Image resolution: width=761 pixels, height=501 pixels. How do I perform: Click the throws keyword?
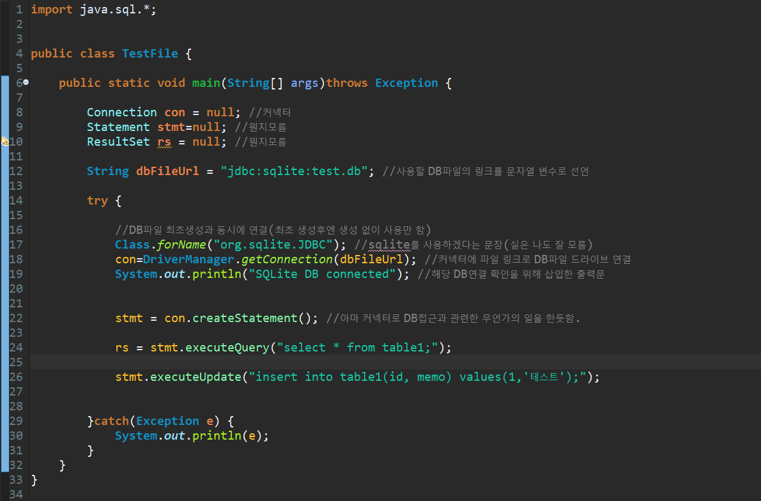[346, 83]
